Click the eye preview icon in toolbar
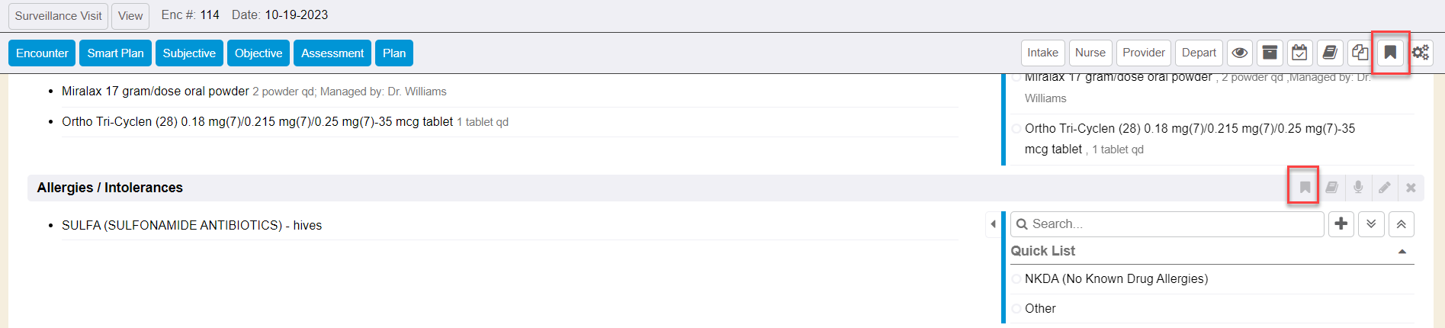 click(1240, 53)
